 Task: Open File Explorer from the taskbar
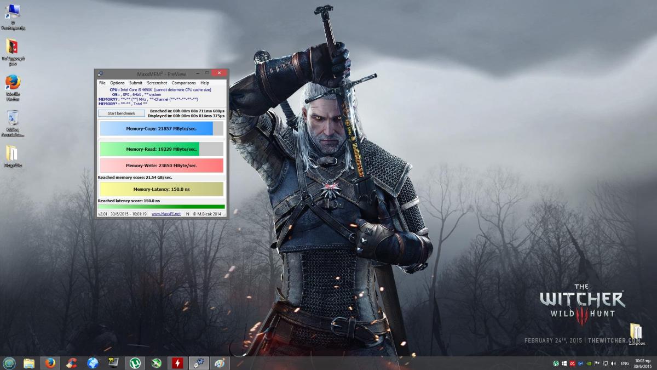point(29,363)
